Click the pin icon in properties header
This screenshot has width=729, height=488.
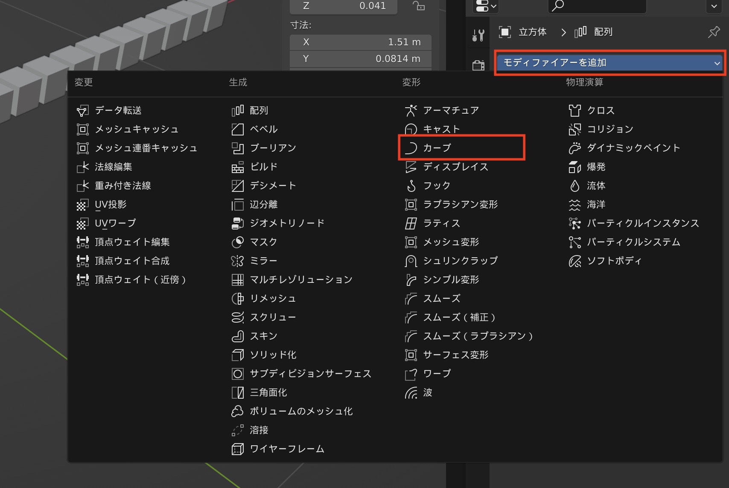(x=714, y=32)
